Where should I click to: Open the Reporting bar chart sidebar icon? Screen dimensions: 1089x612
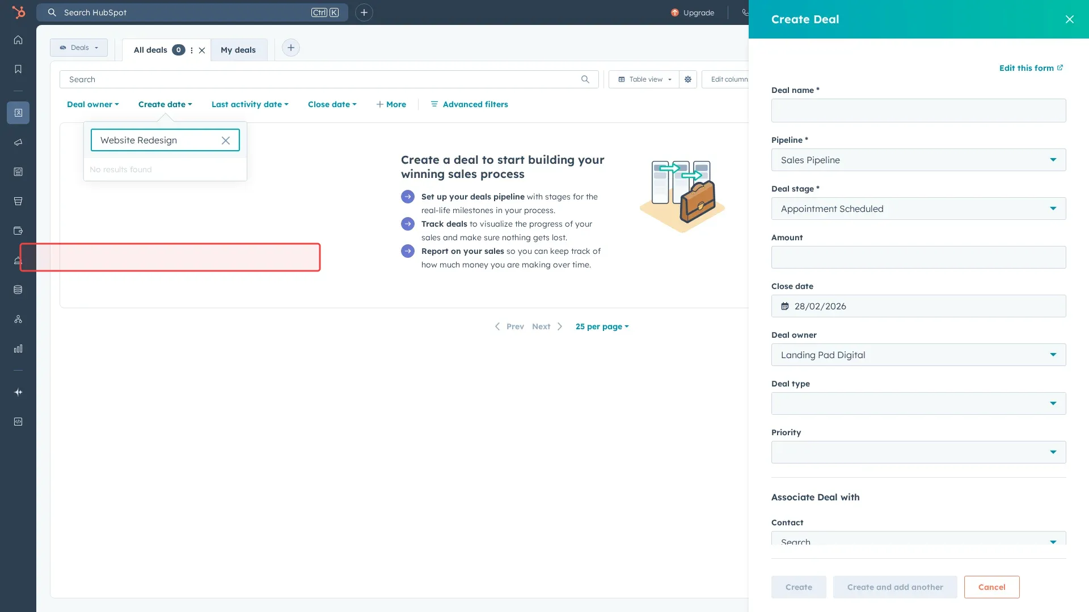(x=18, y=348)
